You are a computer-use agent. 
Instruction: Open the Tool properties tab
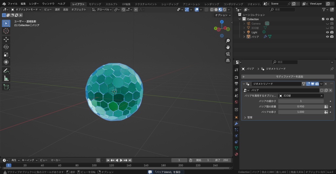pos(236,70)
